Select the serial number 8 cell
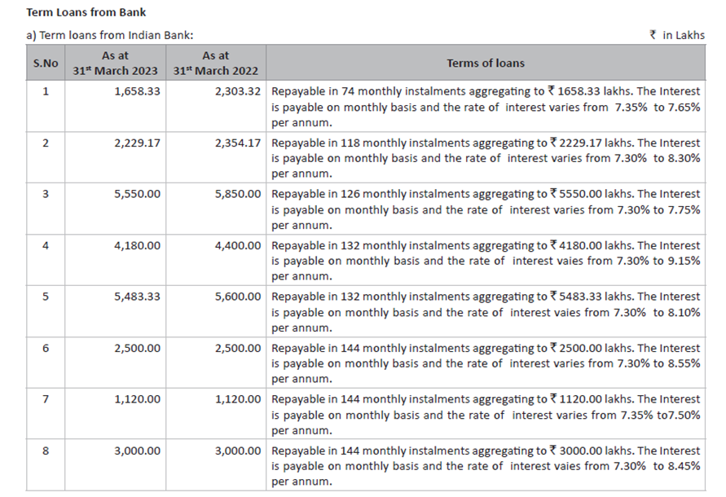 click(x=45, y=451)
